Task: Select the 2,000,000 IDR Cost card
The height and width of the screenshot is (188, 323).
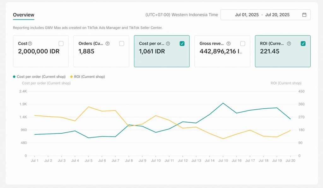Action: click(x=39, y=51)
